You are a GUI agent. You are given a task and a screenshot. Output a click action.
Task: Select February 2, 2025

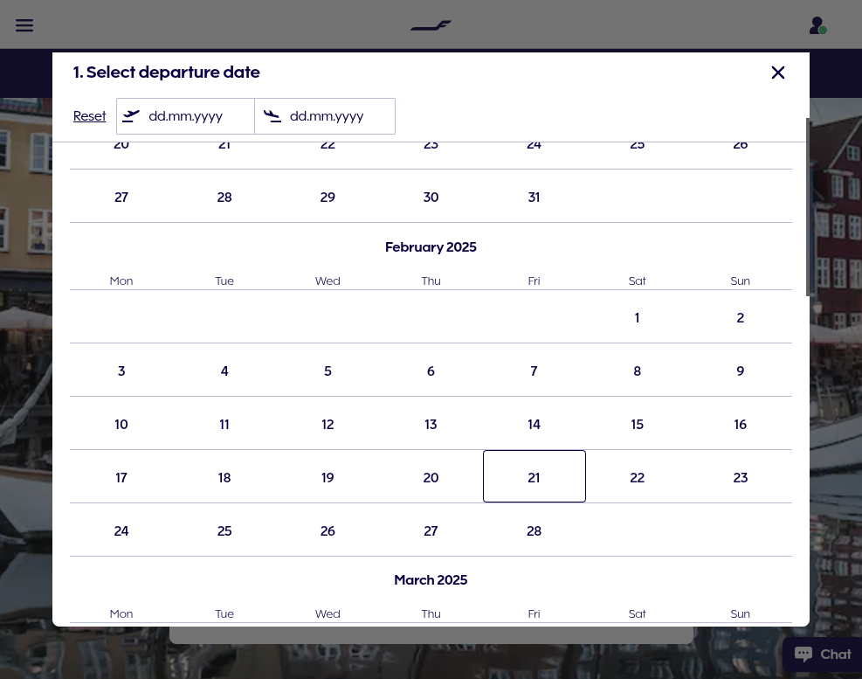741,317
